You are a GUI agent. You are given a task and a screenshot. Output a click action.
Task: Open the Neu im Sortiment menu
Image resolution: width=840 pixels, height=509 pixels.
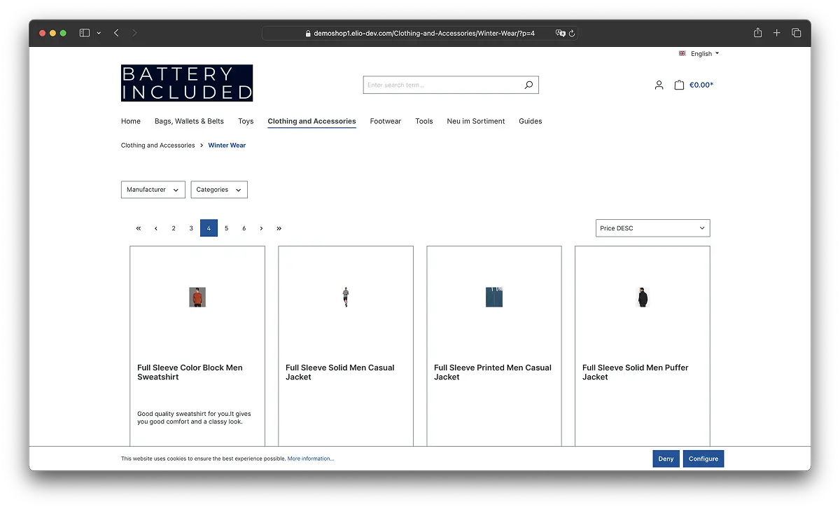(476, 121)
